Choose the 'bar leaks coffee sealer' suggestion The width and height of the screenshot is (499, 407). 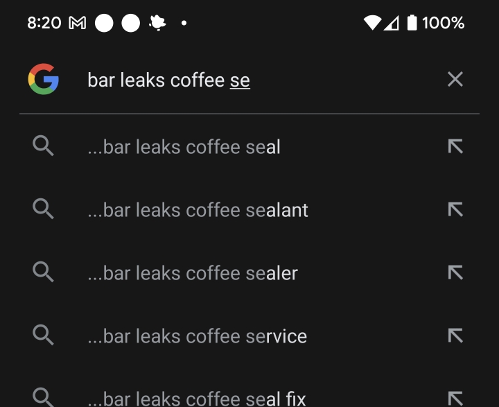(x=249, y=272)
